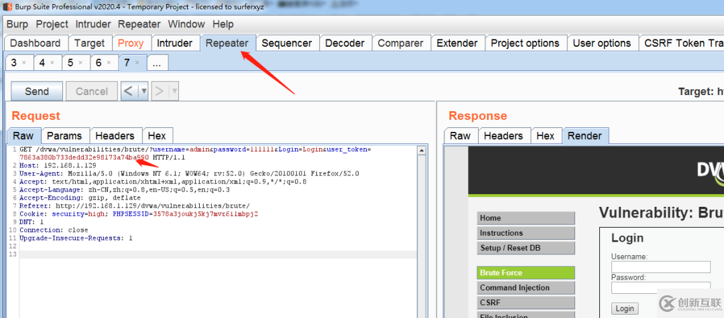Open the Help menu
This screenshot has width=724, height=318.
[x=223, y=24]
